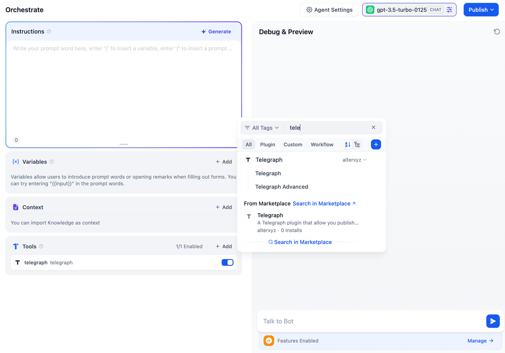Click the blue send message arrow
Screen dimensions: 505x353
[493, 321]
